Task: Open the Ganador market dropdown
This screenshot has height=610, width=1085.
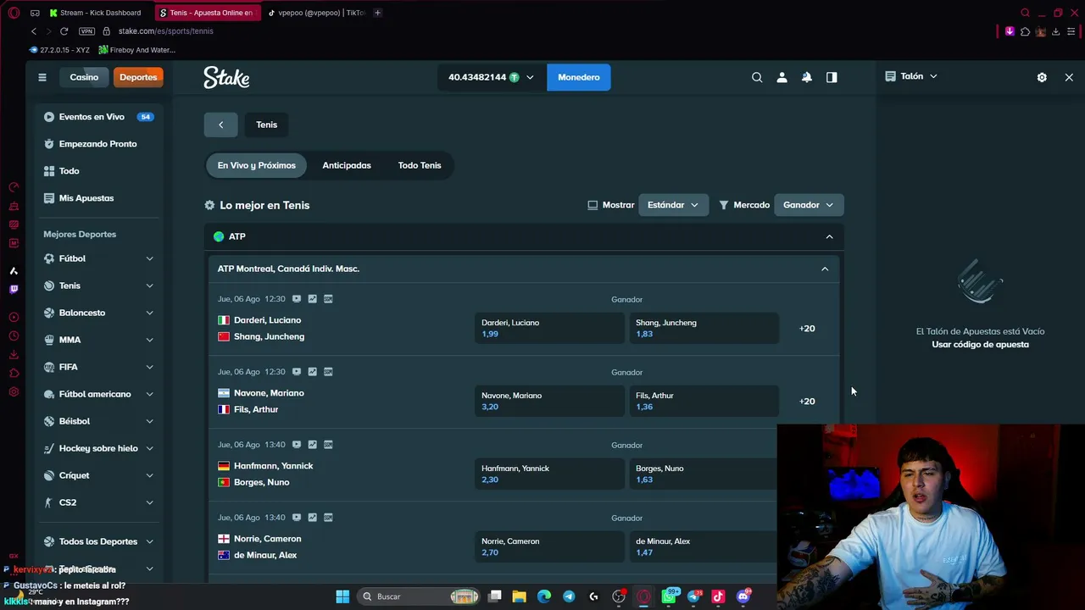Action: (x=809, y=205)
